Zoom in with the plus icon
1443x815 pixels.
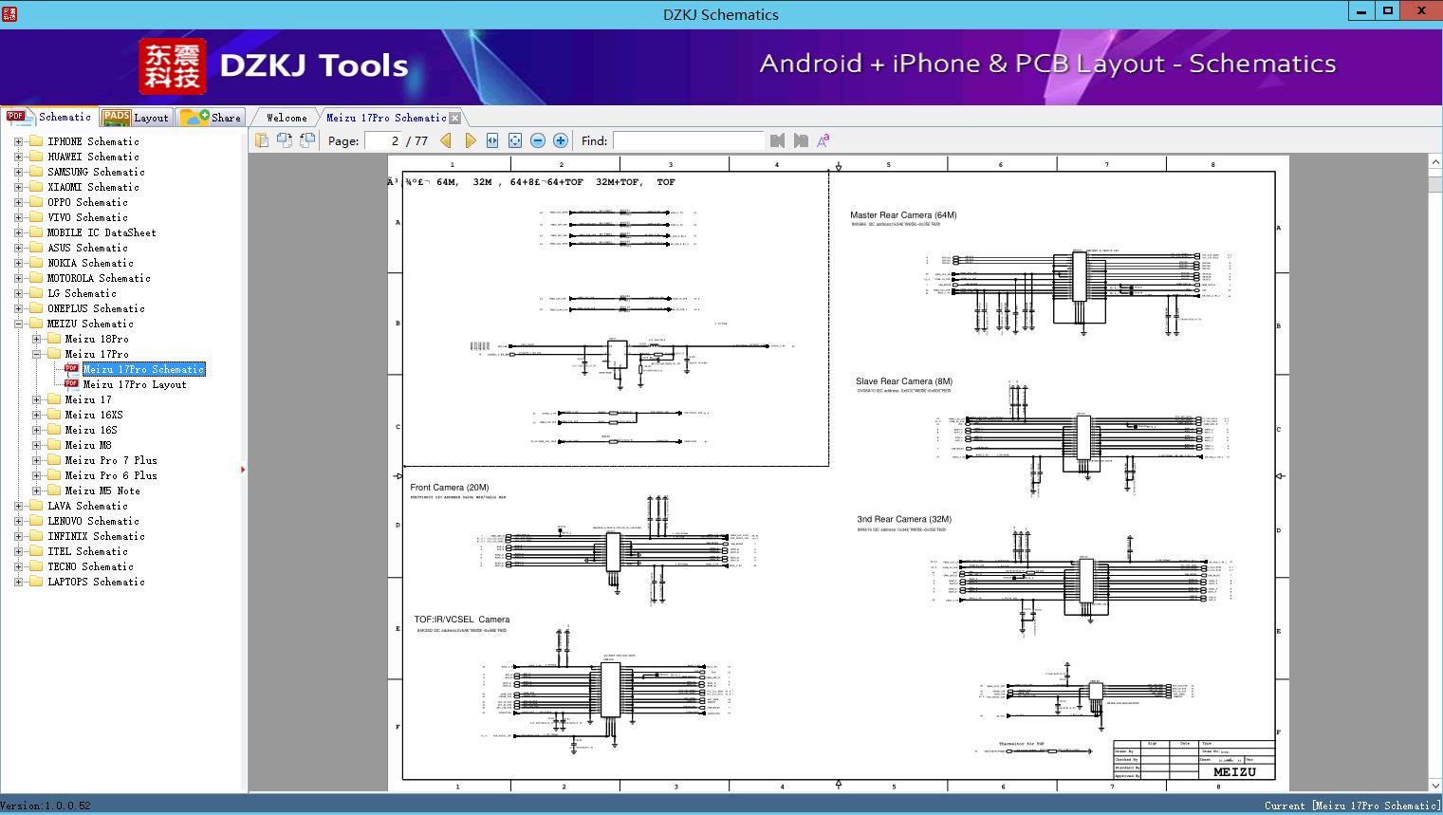pyautogui.click(x=561, y=140)
